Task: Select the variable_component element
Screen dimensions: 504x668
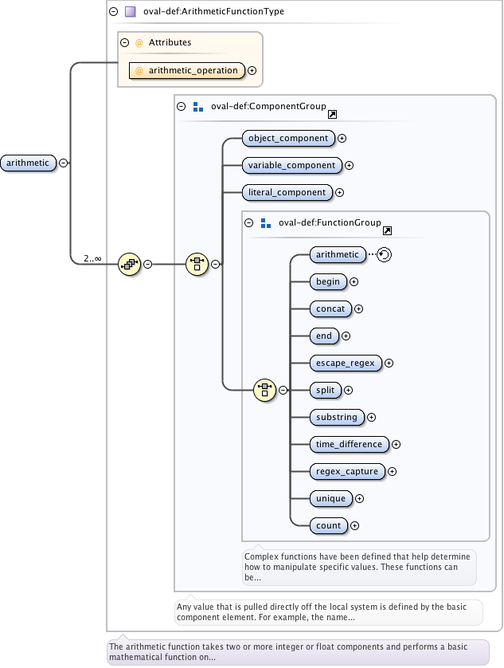Action: pos(292,165)
